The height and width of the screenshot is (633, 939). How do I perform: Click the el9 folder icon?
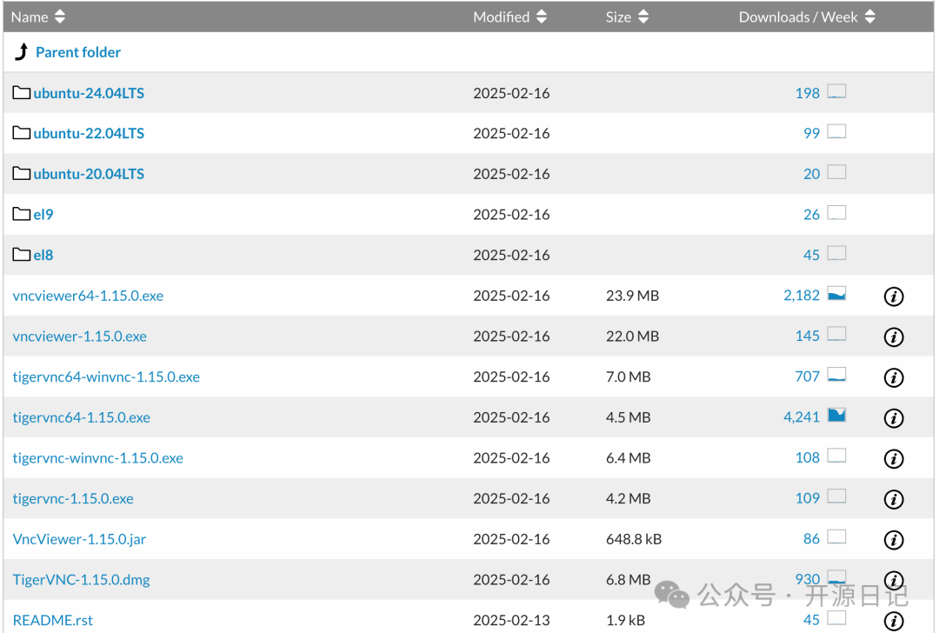(22, 214)
